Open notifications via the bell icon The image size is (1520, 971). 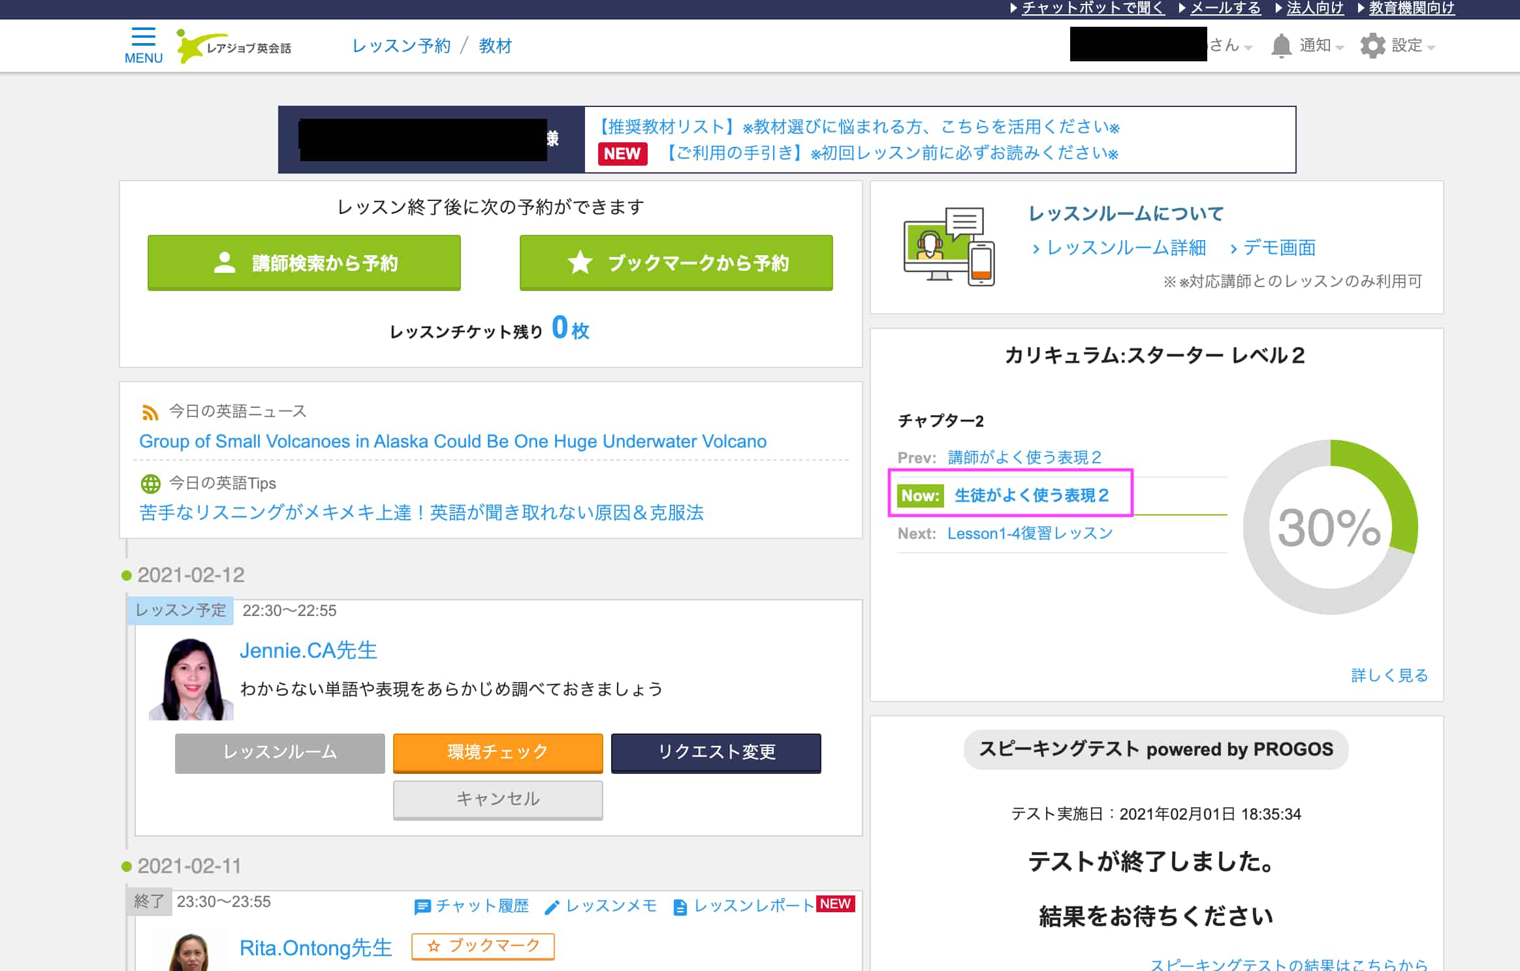tap(1281, 45)
